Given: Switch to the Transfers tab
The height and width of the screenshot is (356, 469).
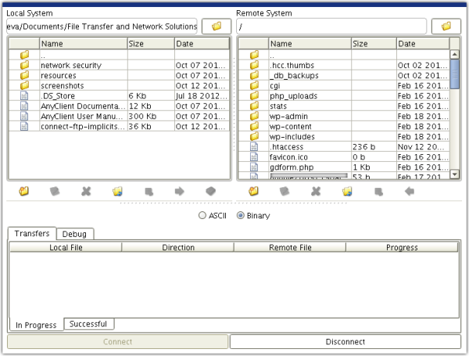Looking at the screenshot, I should (32, 233).
